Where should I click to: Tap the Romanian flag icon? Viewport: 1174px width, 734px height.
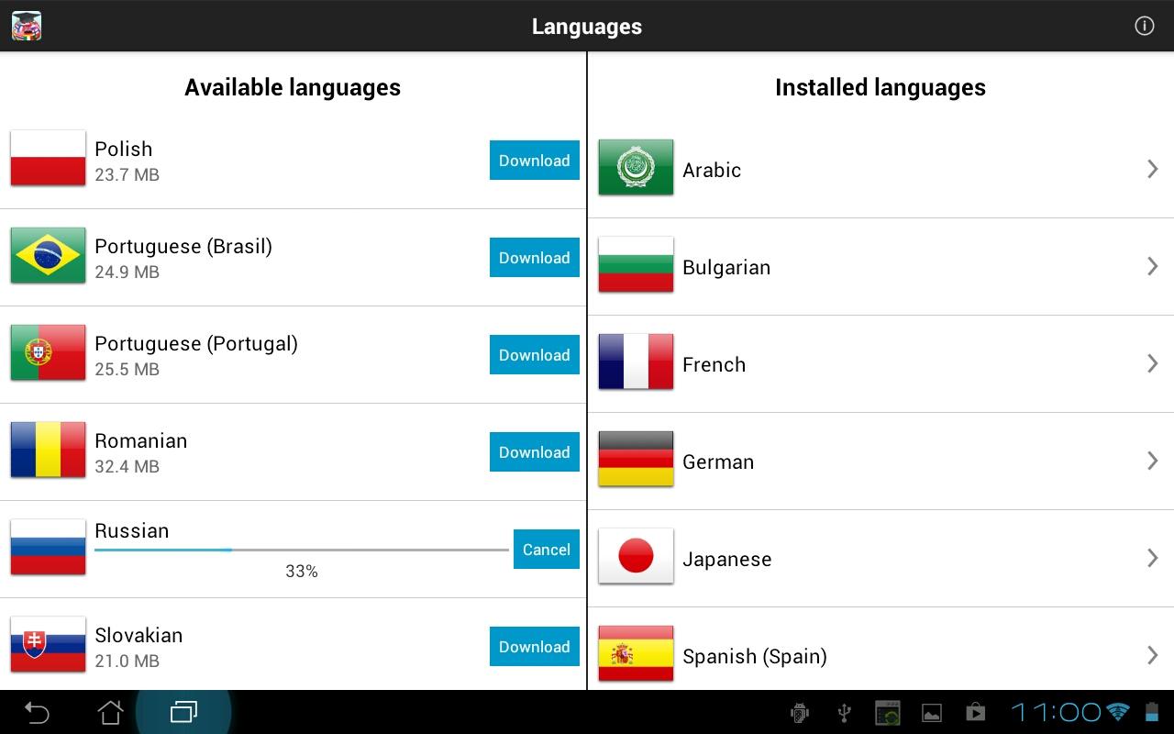pyautogui.click(x=48, y=450)
